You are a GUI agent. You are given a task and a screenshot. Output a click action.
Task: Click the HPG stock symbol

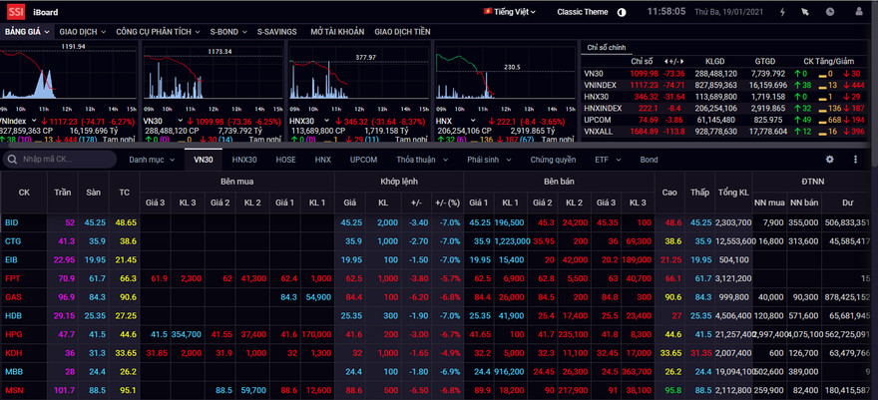coord(12,333)
